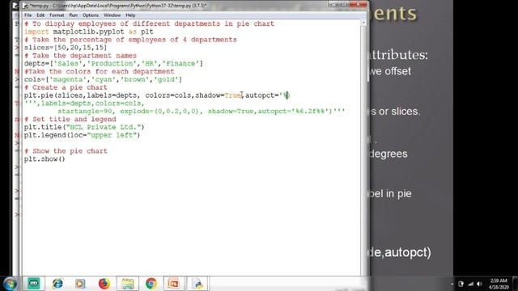
Task: Open the Help menu
Action: (x=130, y=15)
